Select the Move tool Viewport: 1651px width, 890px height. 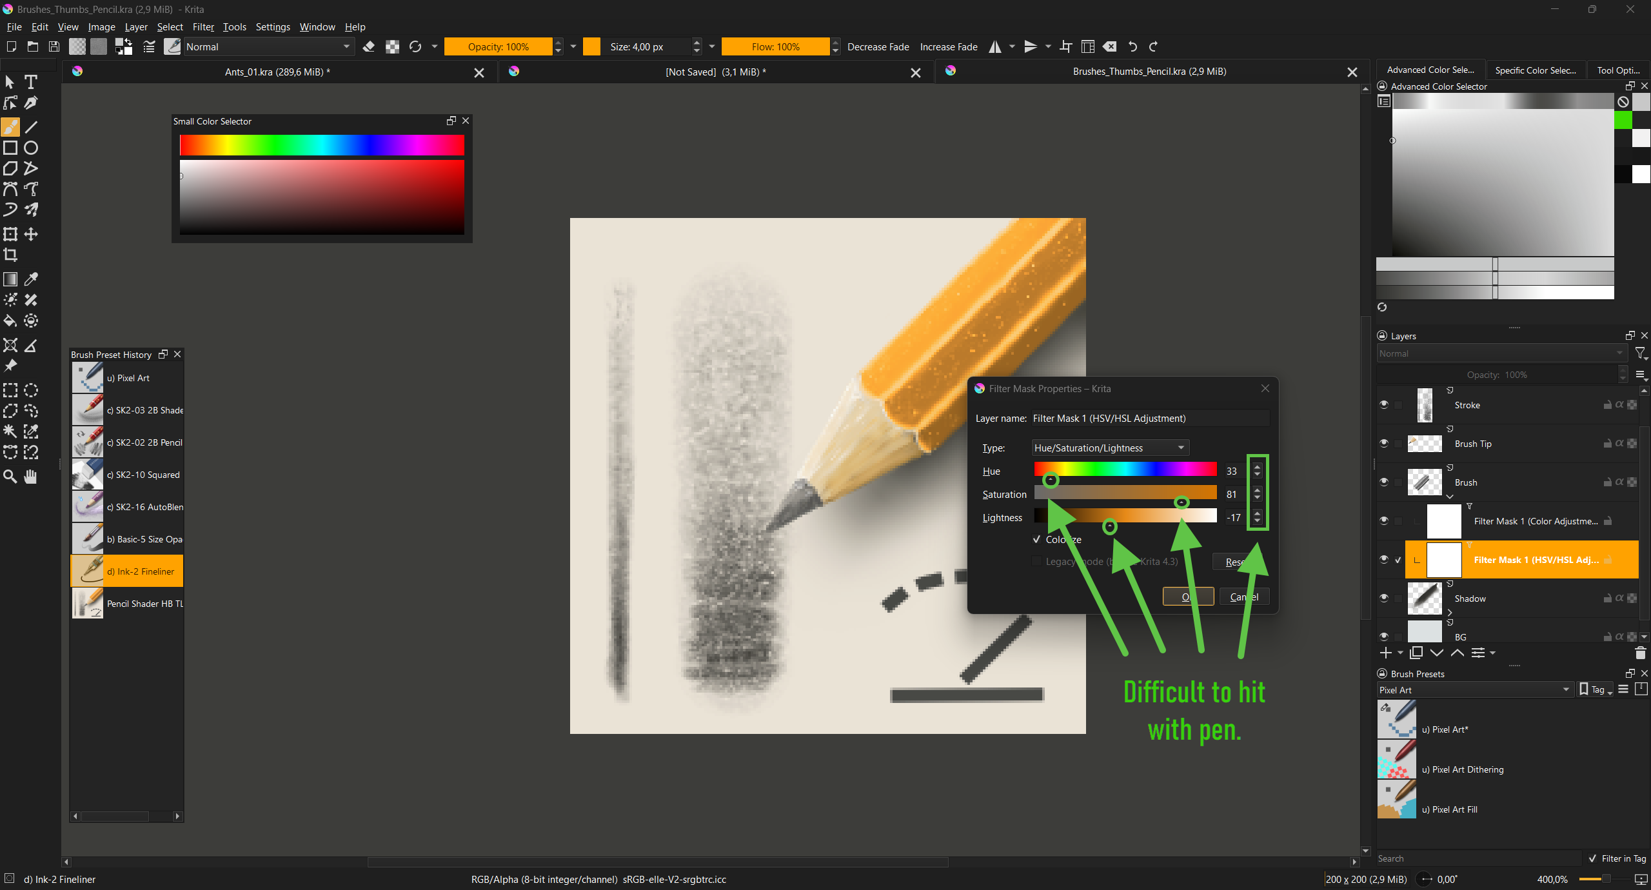tap(31, 235)
